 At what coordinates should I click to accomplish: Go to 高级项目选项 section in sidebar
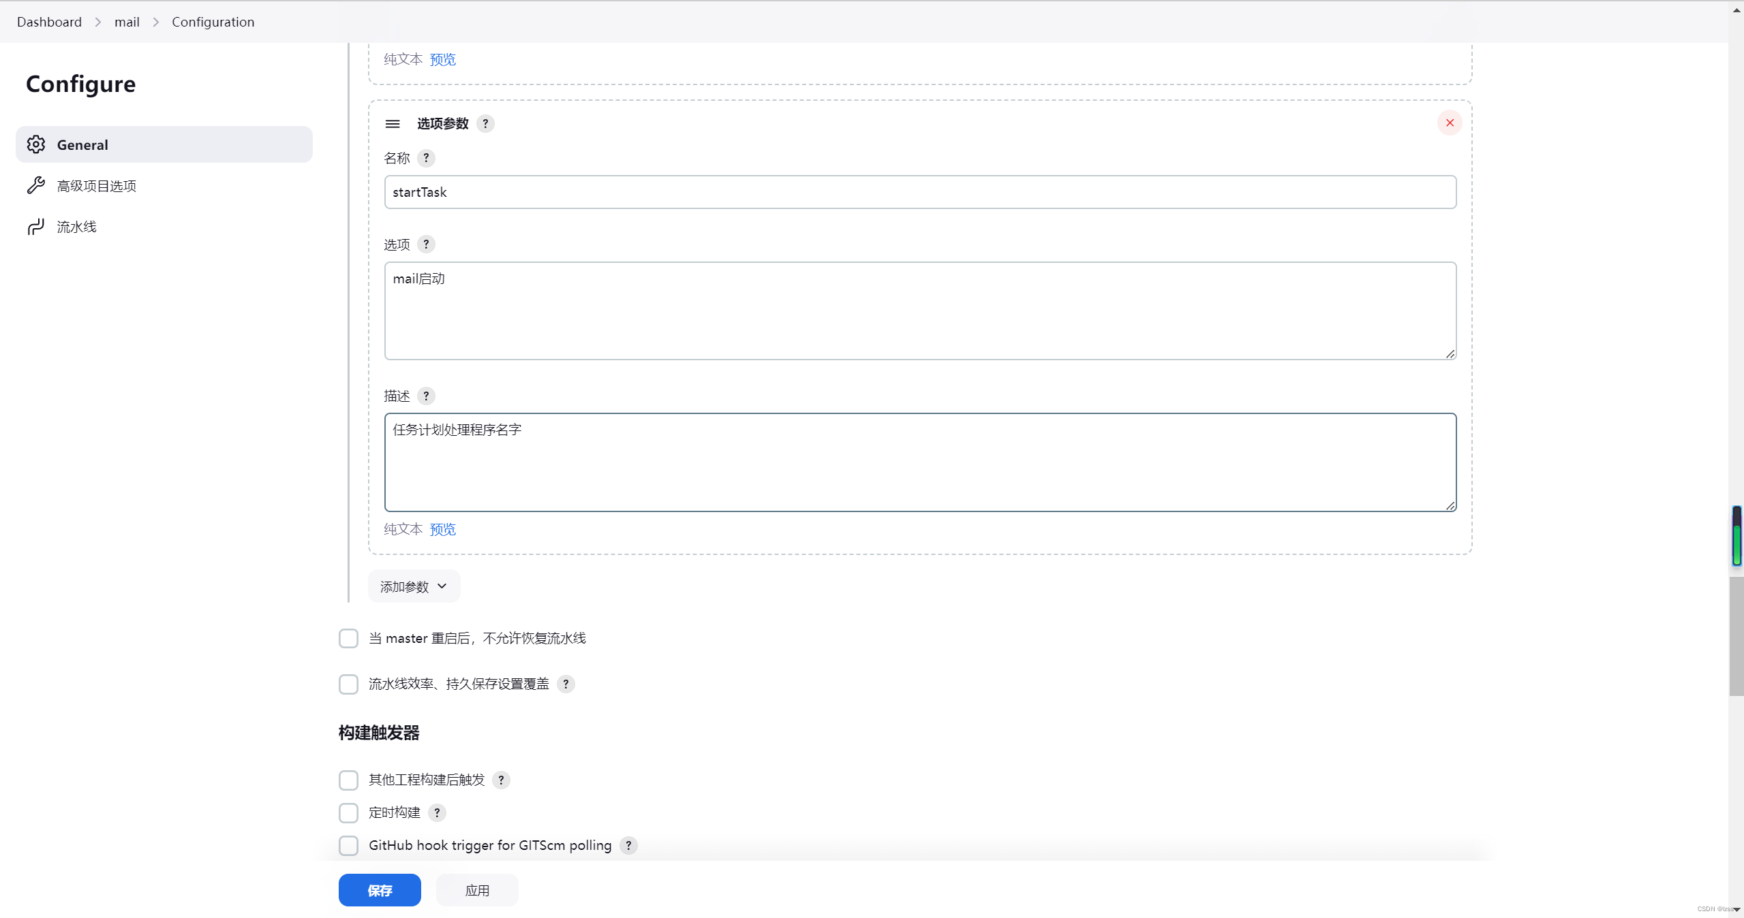click(x=97, y=186)
